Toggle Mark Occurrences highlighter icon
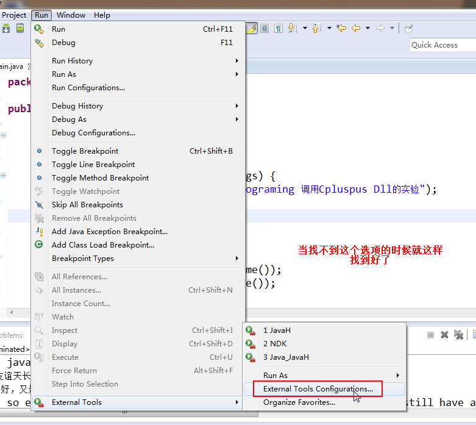 coord(252,28)
